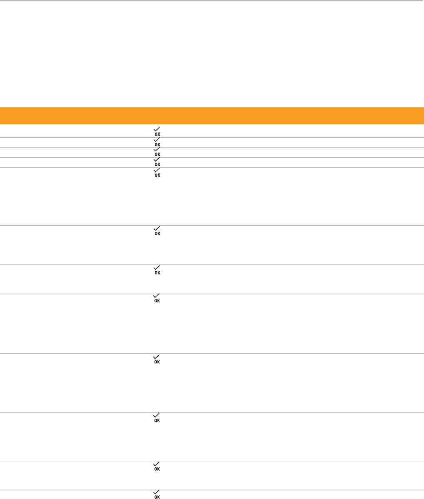This screenshot has height=499, width=424.
Task: Click the OK checkmark in the first row
Action: pyautogui.click(x=157, y=131)
